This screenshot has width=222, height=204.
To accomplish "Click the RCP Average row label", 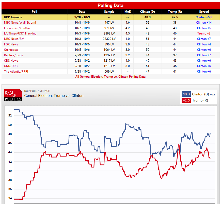I will pos(13,17).
